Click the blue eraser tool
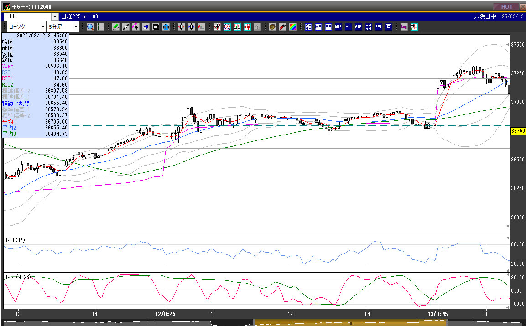 146,27
